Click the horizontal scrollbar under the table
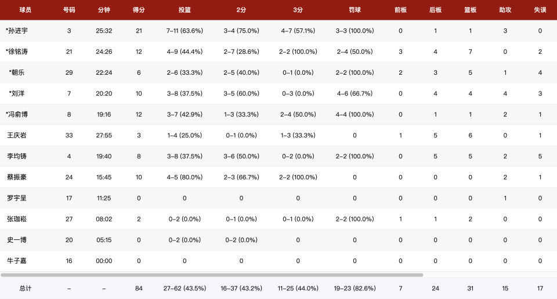The width and height of the screenshot is (557, 299). tap(212, 275)
